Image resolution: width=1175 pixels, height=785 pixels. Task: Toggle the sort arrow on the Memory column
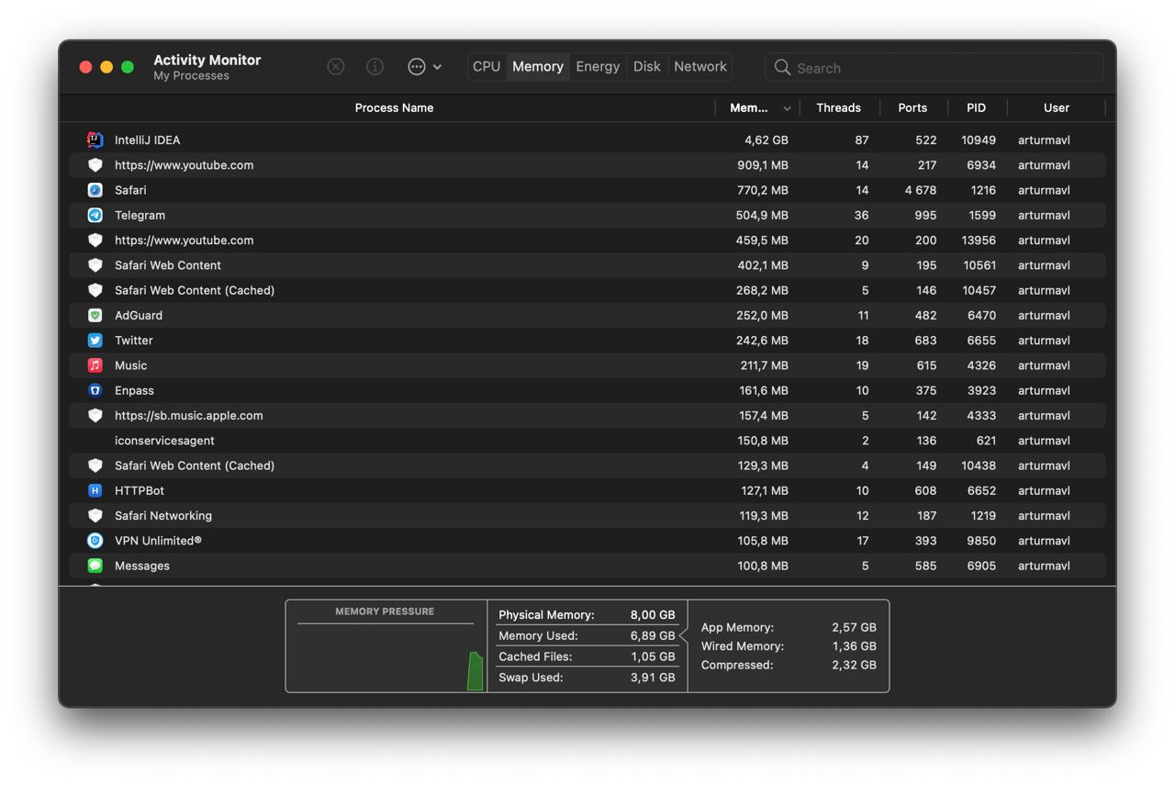point(787,108)
